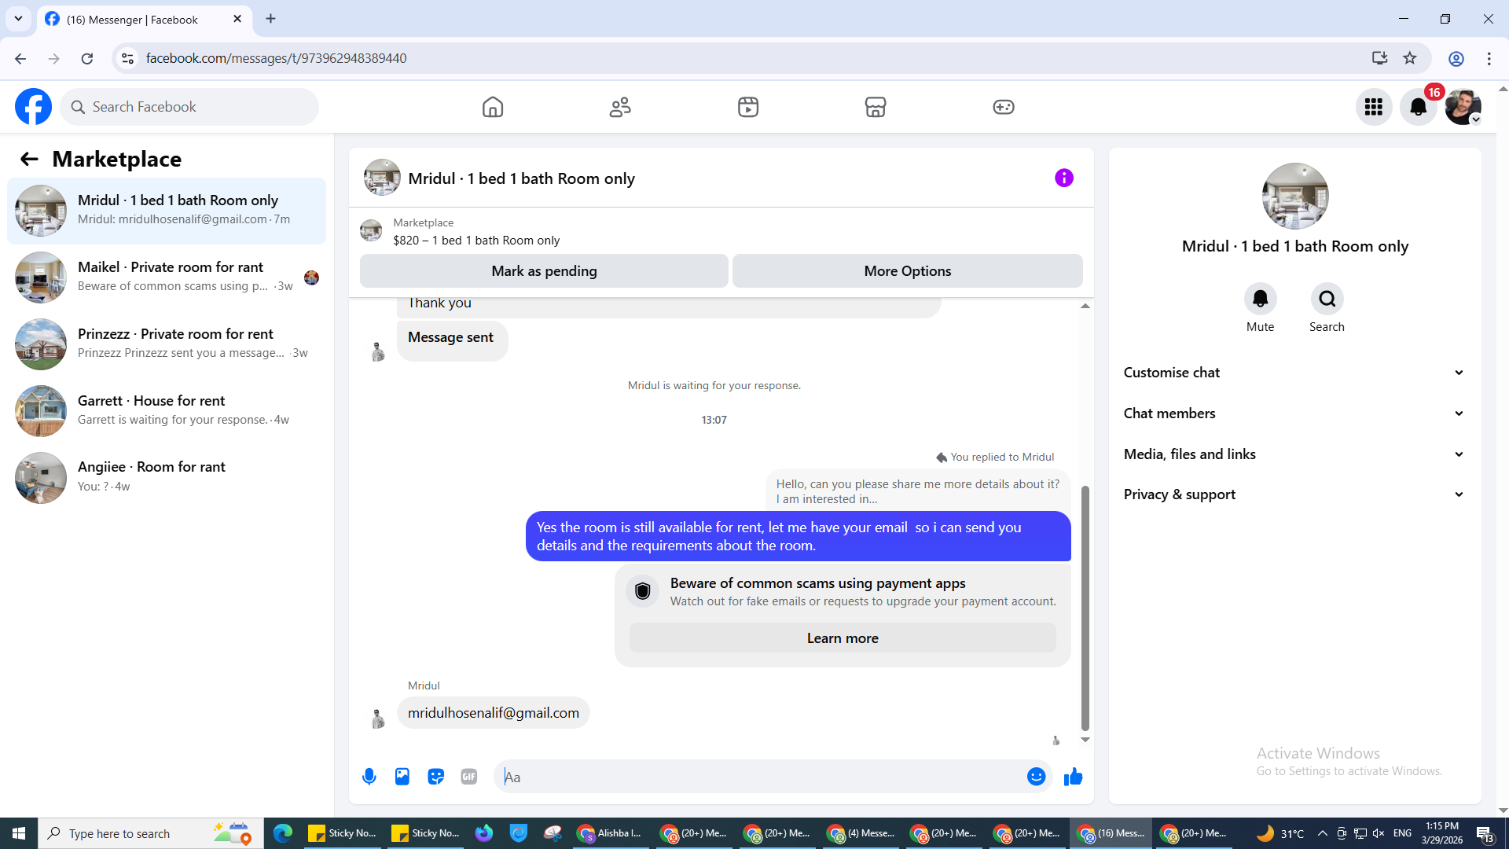Select the Messenger Facebook browser tab
1509x849 pixels.
(x=145, y=20)
